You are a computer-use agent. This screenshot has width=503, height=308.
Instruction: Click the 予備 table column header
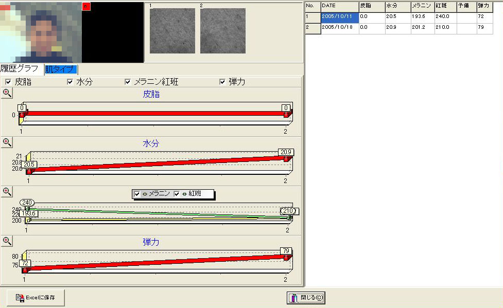[466, 7]
